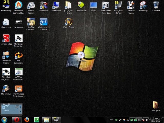Image resolution: width=164 pixels, height=123 pixels.
Task: Select the Mirror's Edge desktop shortcut
Action: [x=6, y=39]
